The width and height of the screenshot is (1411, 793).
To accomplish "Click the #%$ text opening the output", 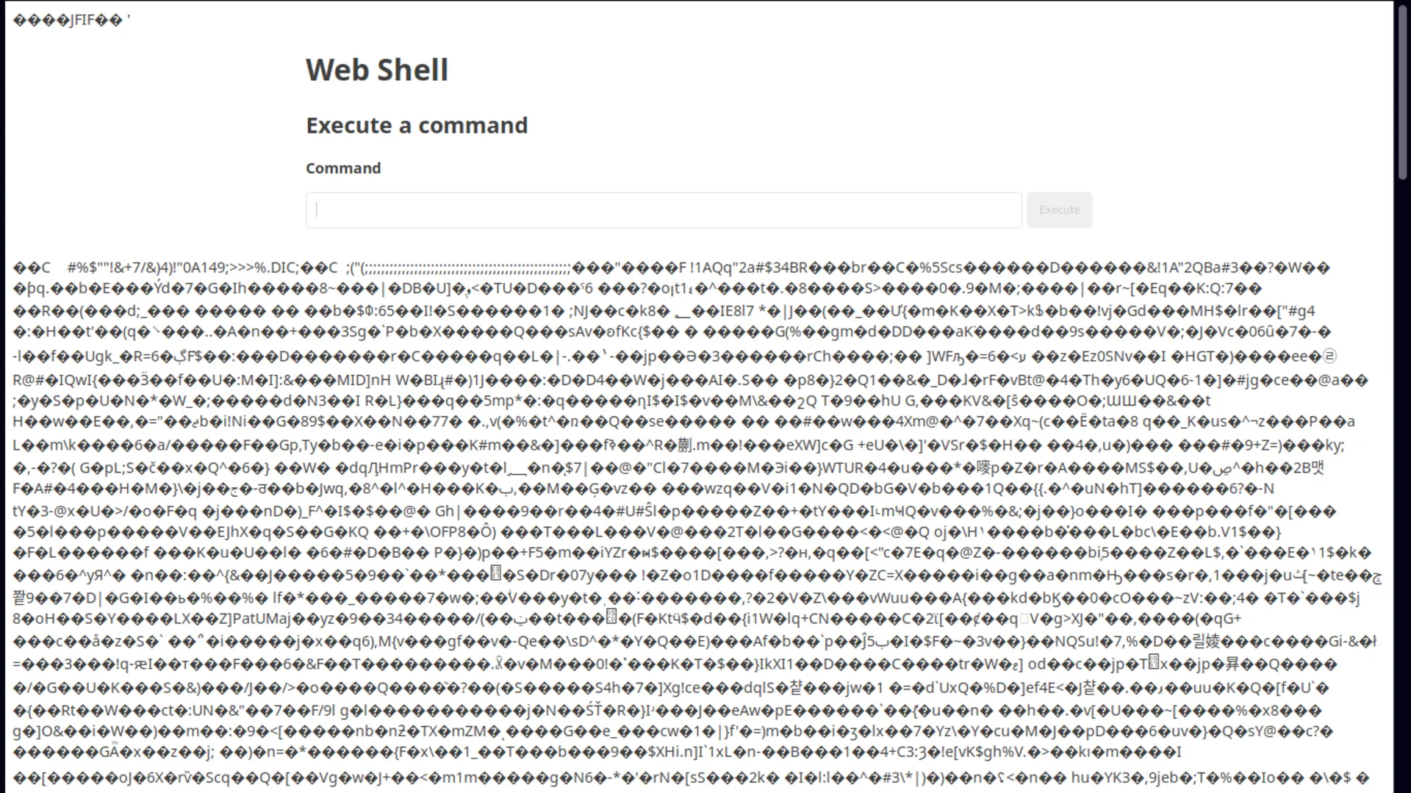I will pyautogui.click(x=80, y=268).
